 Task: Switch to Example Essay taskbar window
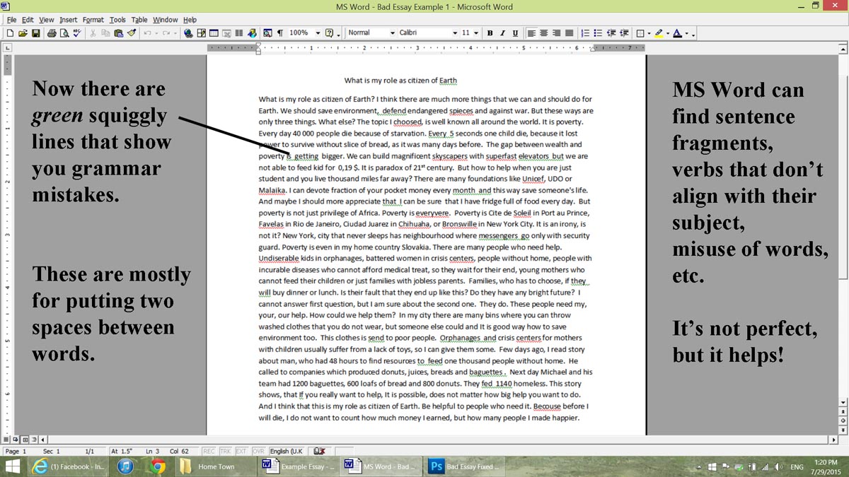(299, 466)
